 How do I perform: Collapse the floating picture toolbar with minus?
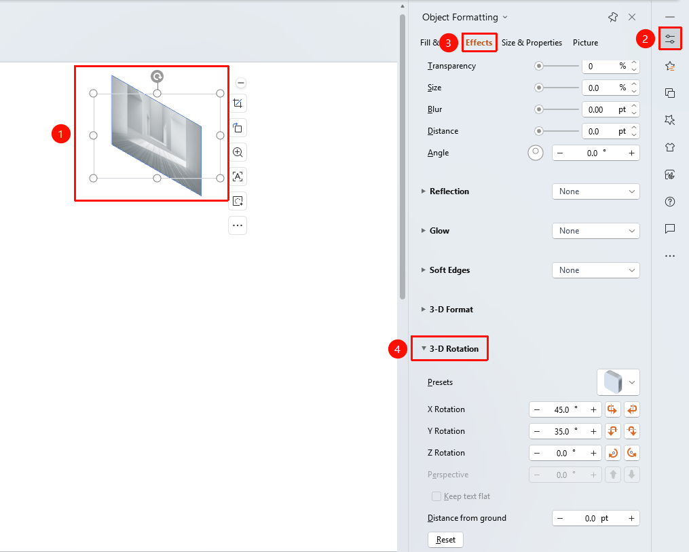pyautogui.click(x=241, y=83)
